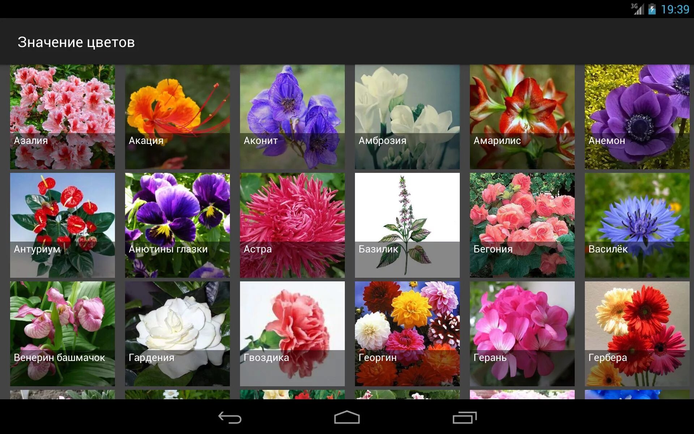Image resolution: width=694 pixels, height=434 pixels.
Task: Select the Бегония flower thumbnail
Action: pos(522,225)
